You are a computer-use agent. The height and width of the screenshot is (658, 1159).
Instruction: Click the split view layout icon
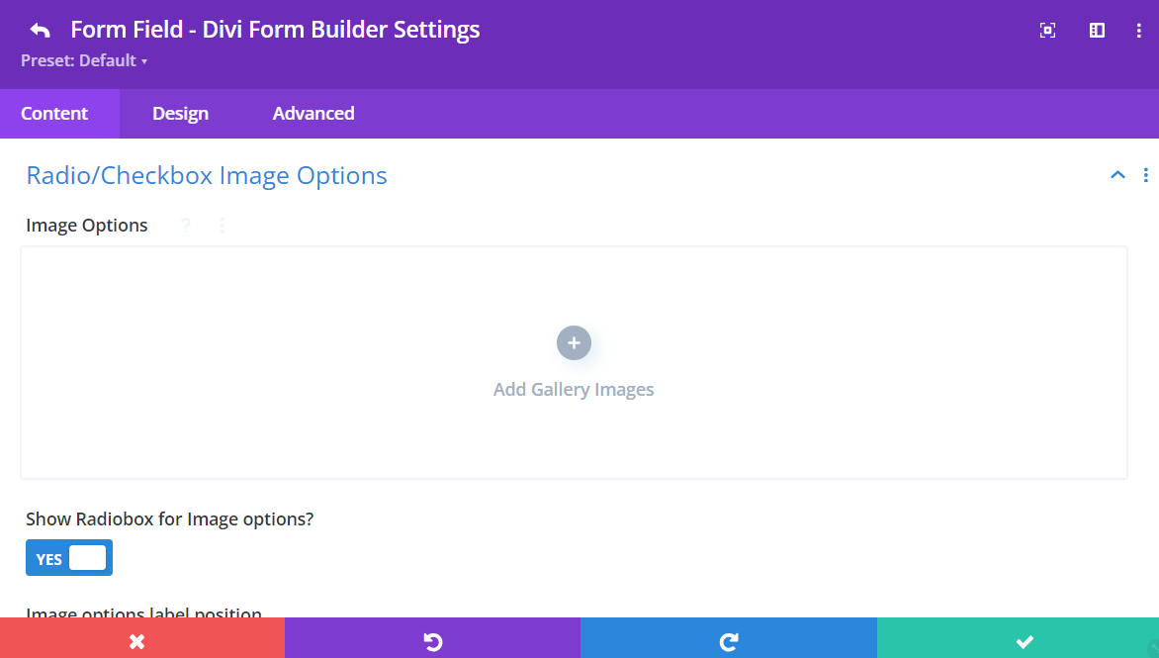click(x=1097, y=30)
